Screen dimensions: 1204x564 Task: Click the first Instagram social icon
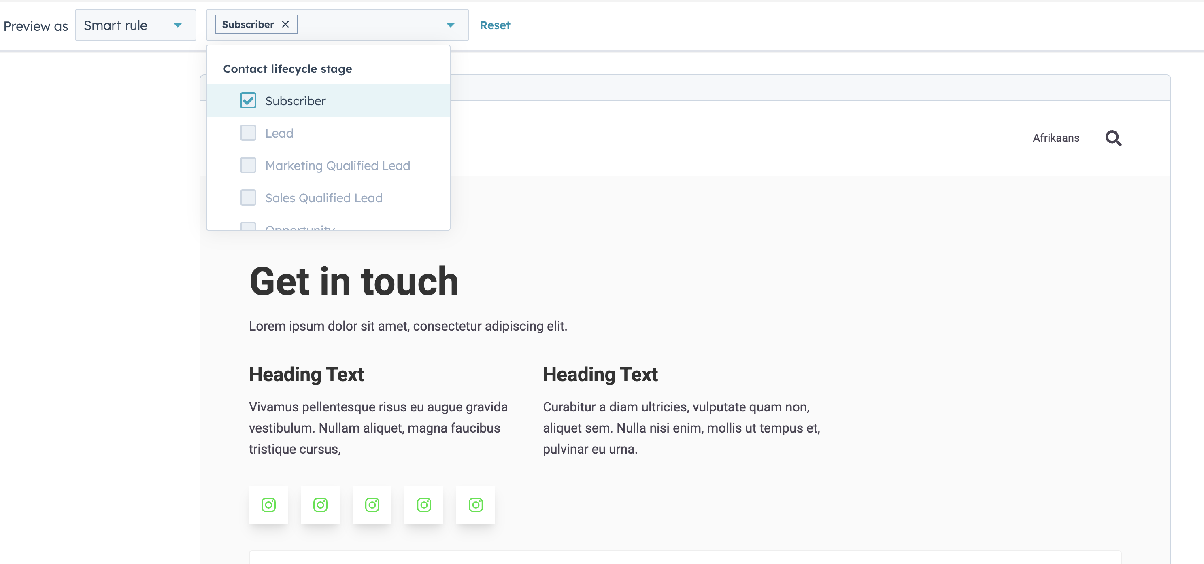(x=268, y=505)
